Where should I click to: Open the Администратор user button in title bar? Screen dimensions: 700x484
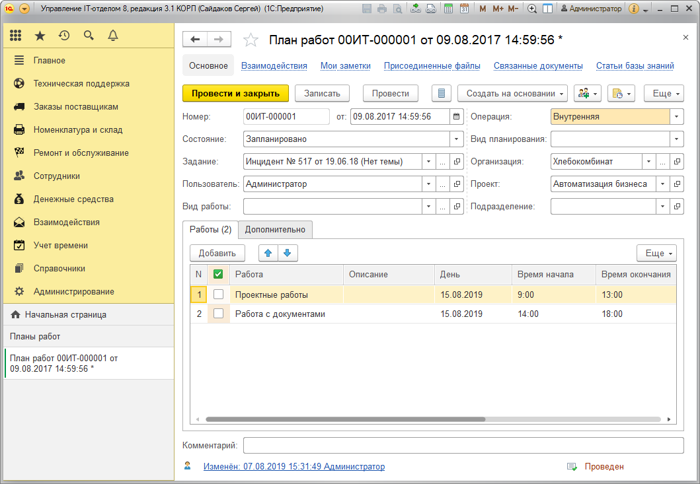point(591,9)
